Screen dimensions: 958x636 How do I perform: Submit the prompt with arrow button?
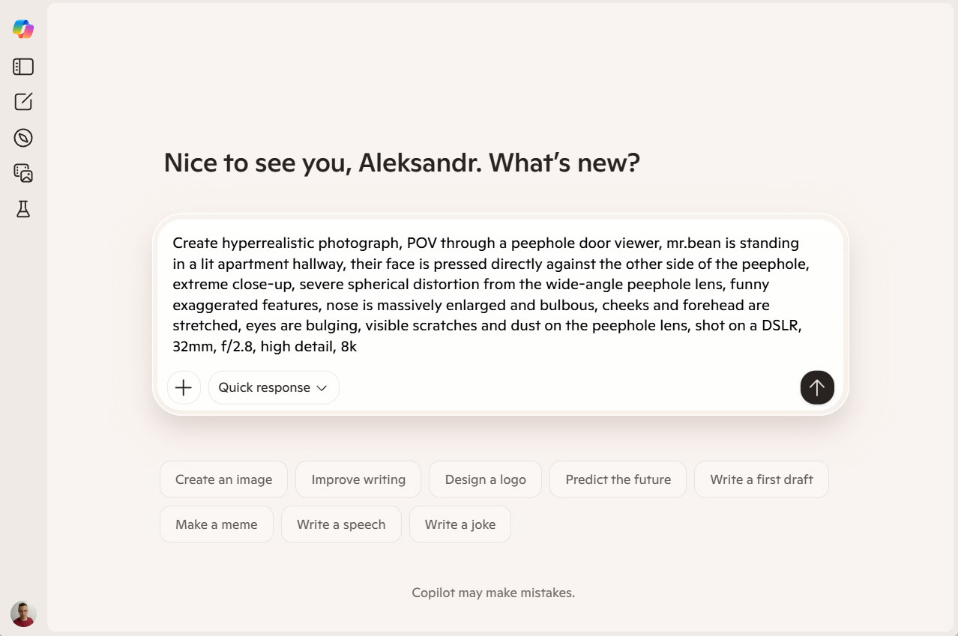816,387
